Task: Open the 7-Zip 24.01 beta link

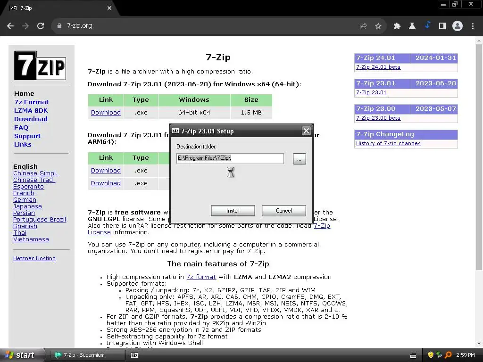Action: pyautogui.click(x=378, y=67)
